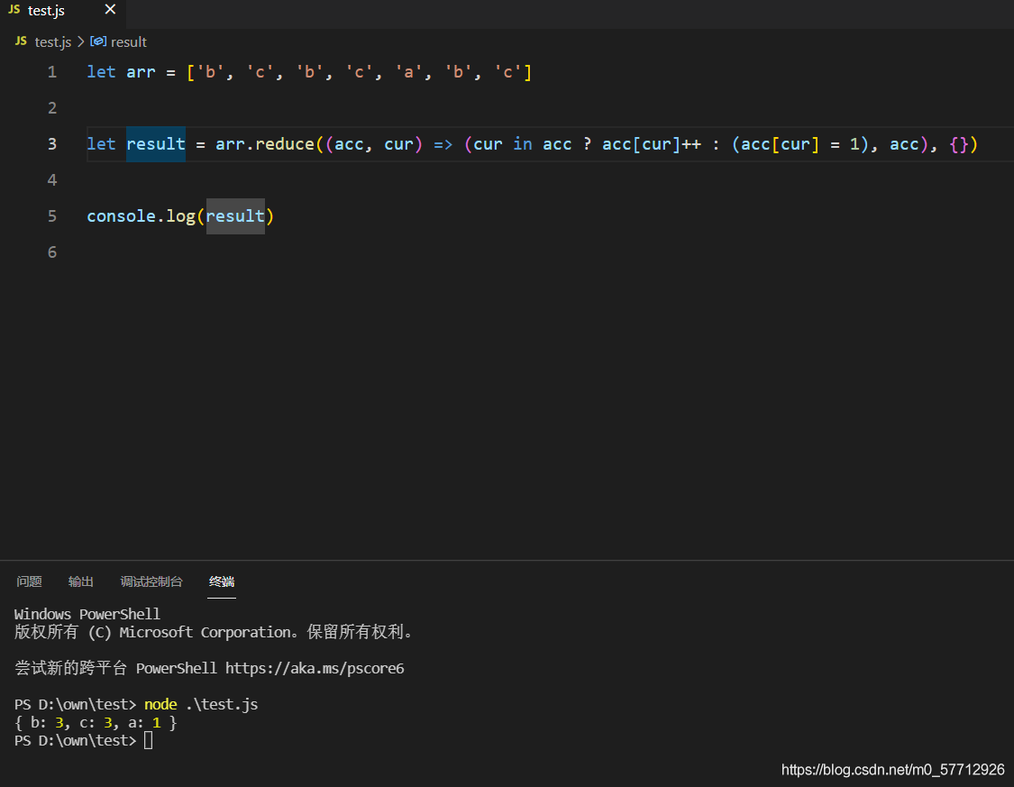Switch to the 输出 panel tab

tap(81, 581)
